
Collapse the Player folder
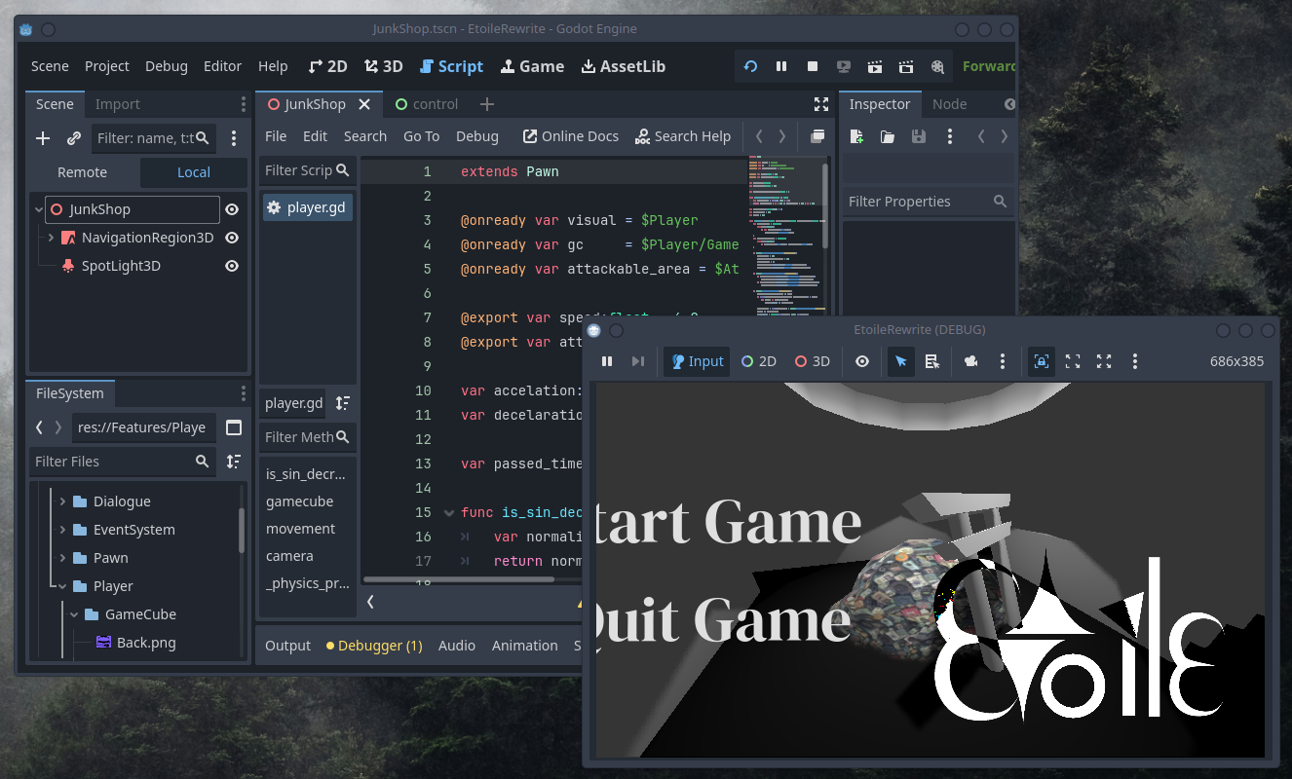pos(62,586)
